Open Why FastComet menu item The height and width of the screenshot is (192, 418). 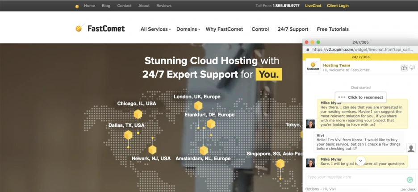(224, 29)
